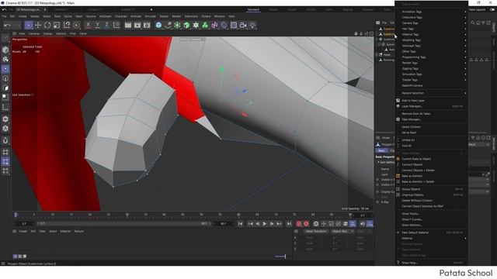Add a Cube primitive object

[x=158, y=25]
